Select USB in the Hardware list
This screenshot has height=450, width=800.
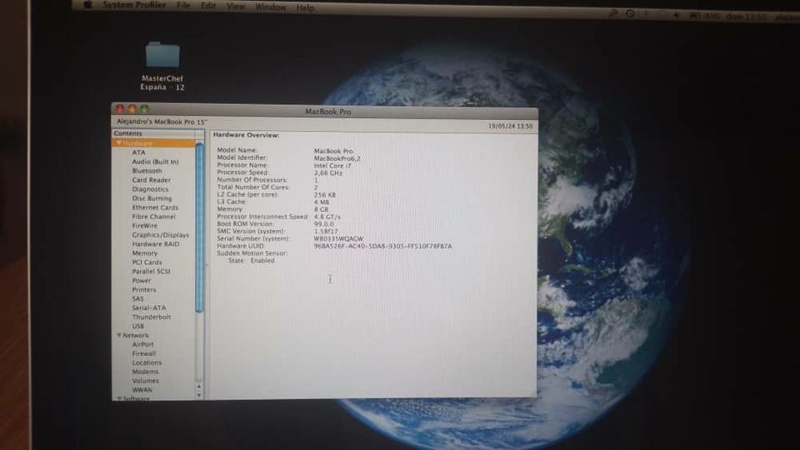[x=137, y=326]
